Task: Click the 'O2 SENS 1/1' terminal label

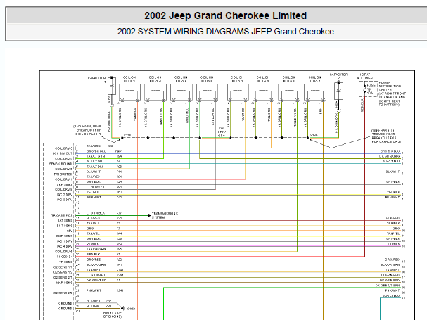Action: (x=63, y=267)
